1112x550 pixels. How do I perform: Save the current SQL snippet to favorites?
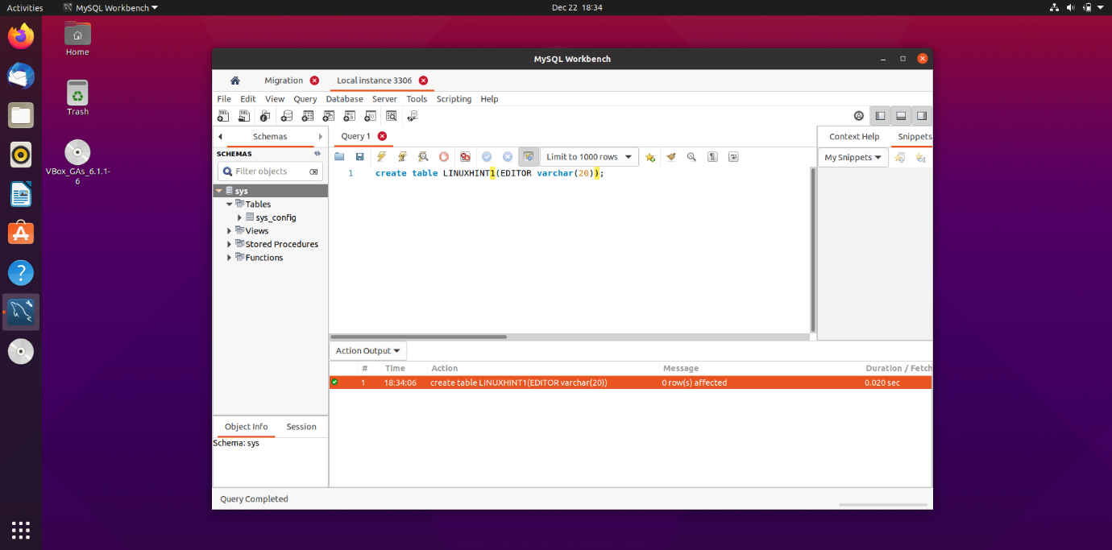[650, 156]
